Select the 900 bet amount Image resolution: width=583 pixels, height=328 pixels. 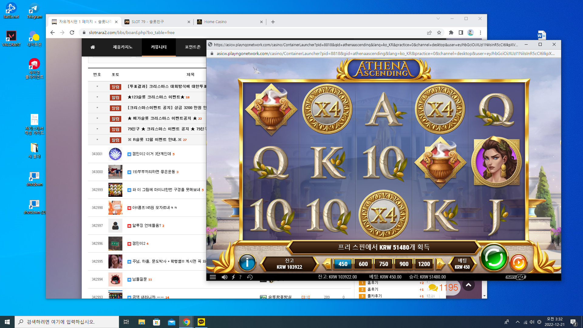[x=404, y=264]
